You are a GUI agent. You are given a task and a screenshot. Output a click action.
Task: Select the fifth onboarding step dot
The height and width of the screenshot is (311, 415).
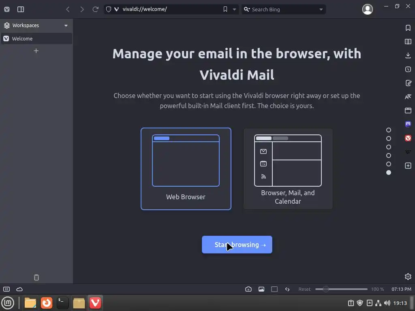point(389,164)
